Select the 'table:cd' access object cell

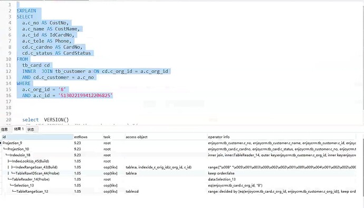tap(132, 191)
